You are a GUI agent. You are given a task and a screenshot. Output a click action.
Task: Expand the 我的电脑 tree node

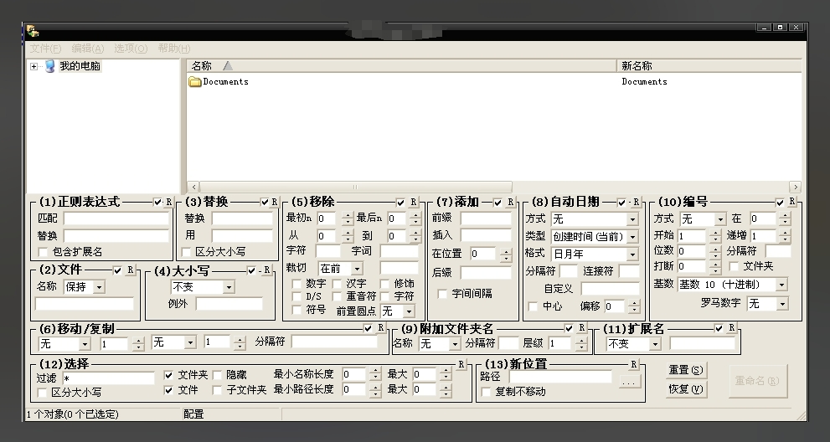pyautogui.click(x=34, y=67)
